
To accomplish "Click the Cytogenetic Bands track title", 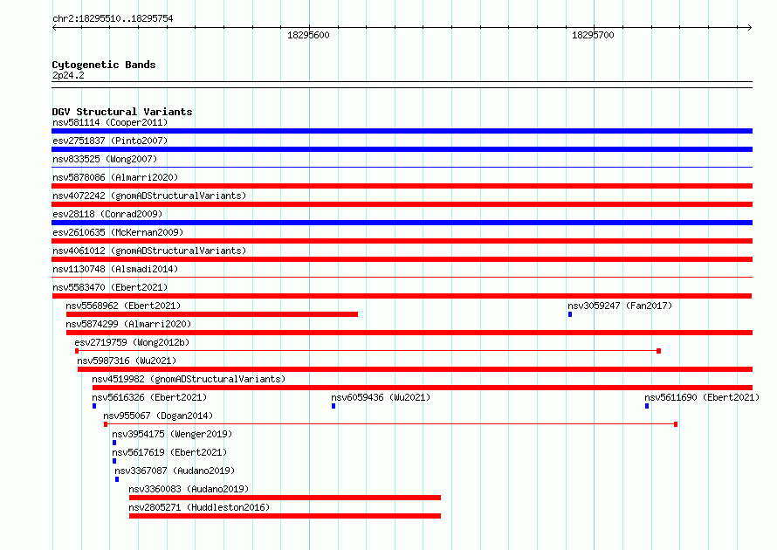I will tap(104, 65).
